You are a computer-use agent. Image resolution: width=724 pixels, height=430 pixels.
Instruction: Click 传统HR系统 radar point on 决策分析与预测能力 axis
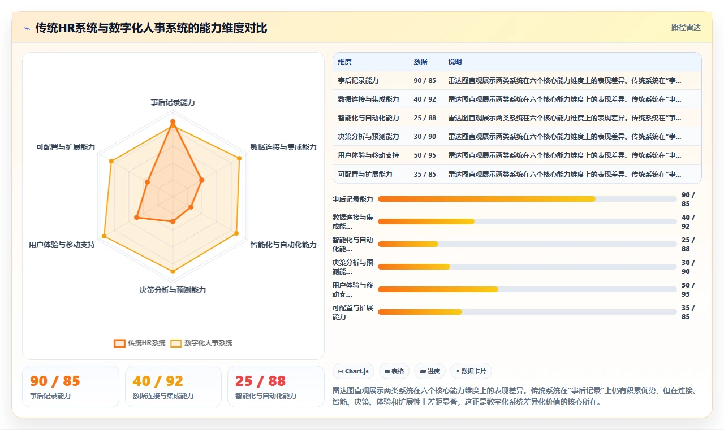173,221
